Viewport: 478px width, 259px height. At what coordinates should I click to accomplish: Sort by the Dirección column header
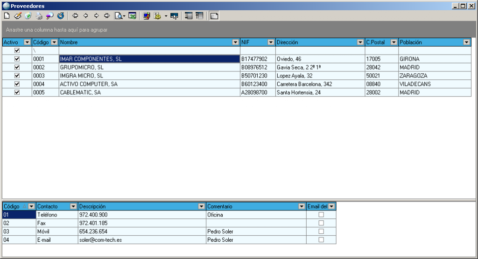[316, 42]
